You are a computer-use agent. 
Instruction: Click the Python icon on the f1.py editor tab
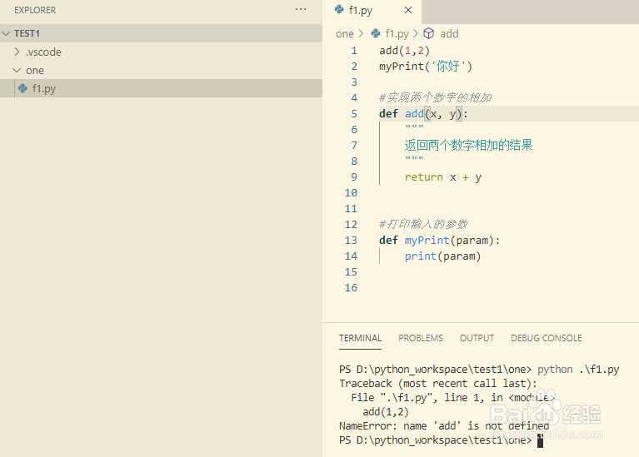[x=339, y=9]
